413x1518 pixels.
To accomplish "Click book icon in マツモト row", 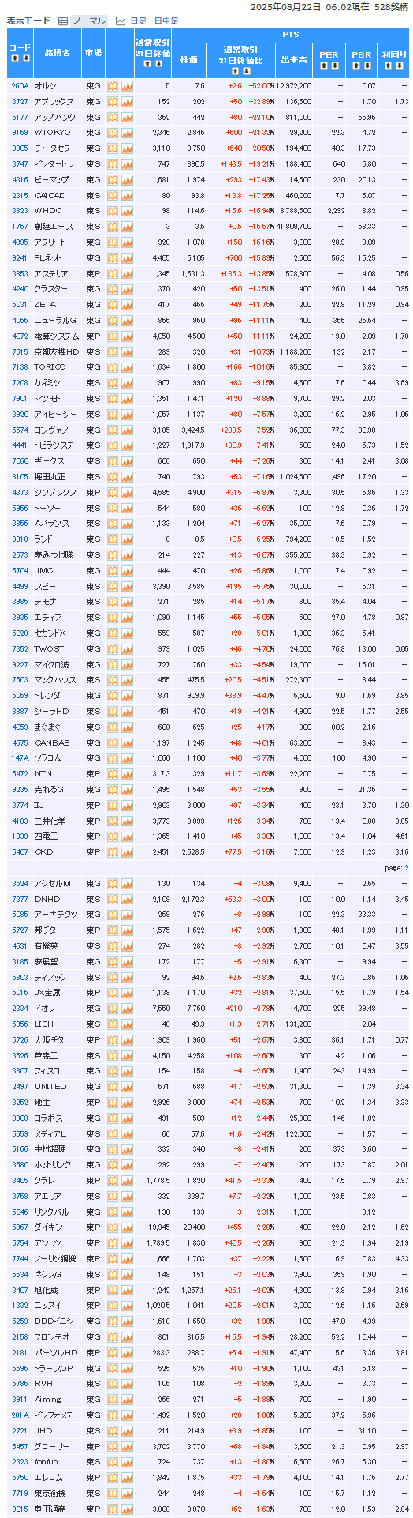I will [113, 399].
